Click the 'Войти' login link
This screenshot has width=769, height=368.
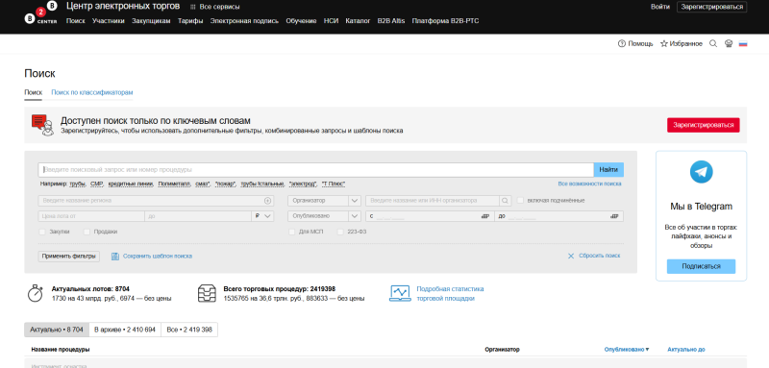(x=660, y=7)
